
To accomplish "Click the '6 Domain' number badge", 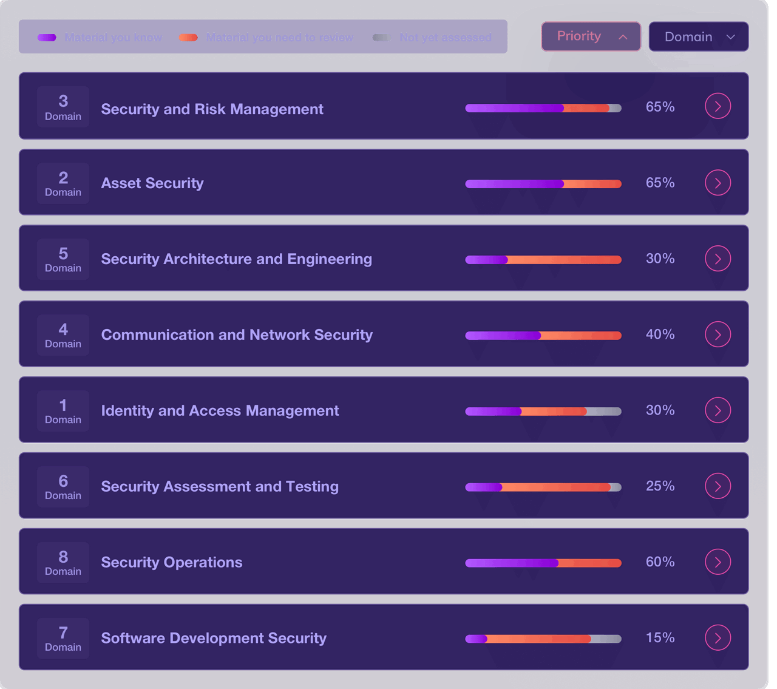I will coord(63,487).
